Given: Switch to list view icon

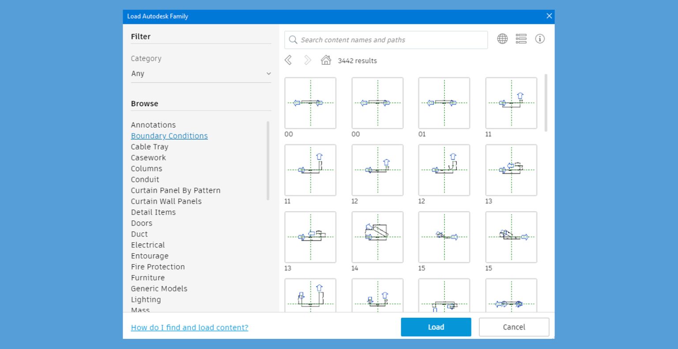Looking at the screenshot, I should pos(521,39).
